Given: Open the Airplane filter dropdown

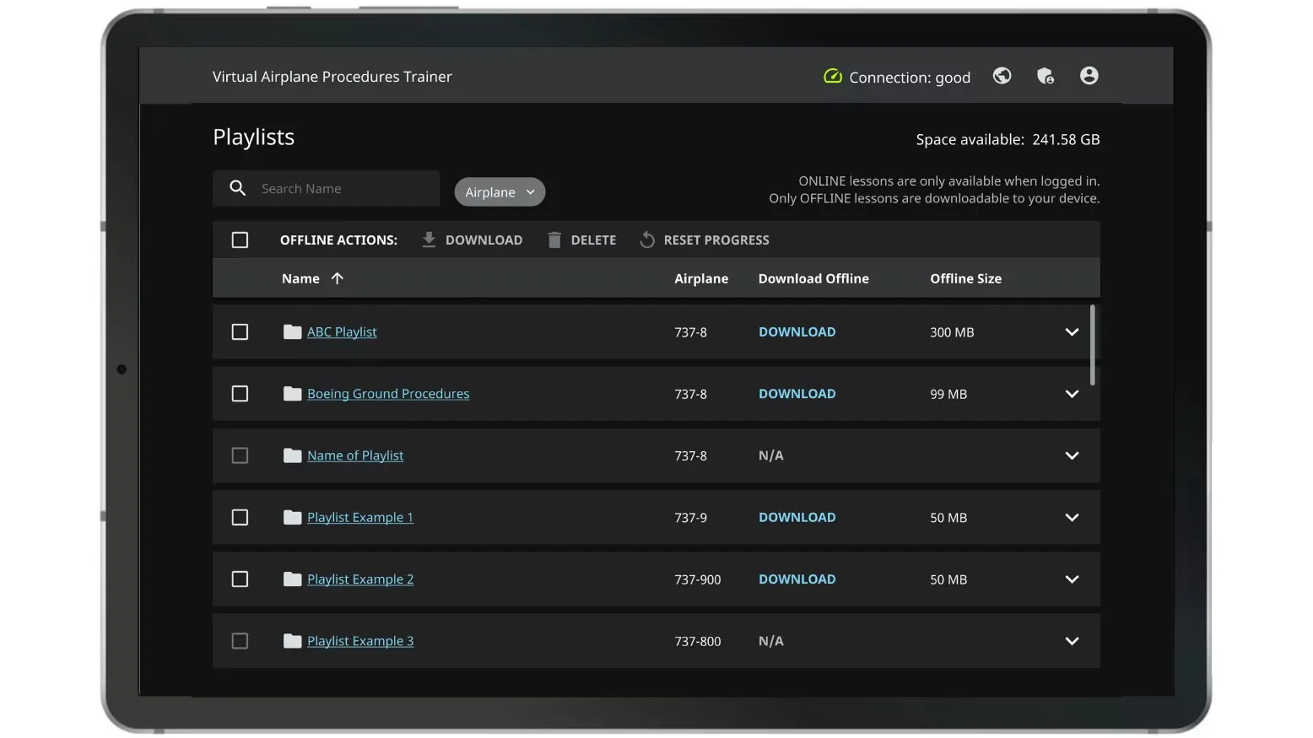Looking at the screenshot, I should (500, 192).
